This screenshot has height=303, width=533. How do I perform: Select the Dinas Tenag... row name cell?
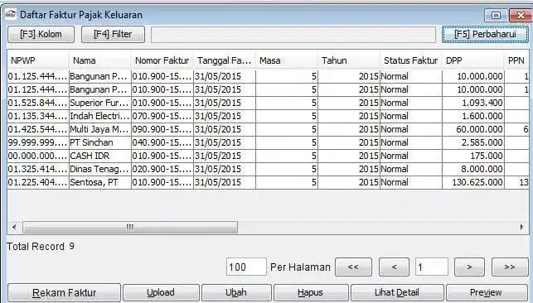[100, 169]
